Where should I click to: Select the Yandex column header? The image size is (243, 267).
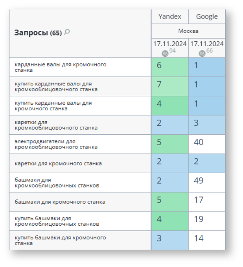point(170,17)
